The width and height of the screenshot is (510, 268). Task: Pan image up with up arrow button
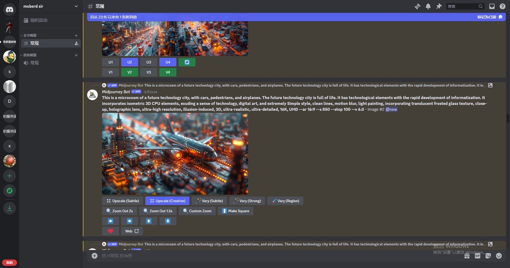(x=149, y=221)
